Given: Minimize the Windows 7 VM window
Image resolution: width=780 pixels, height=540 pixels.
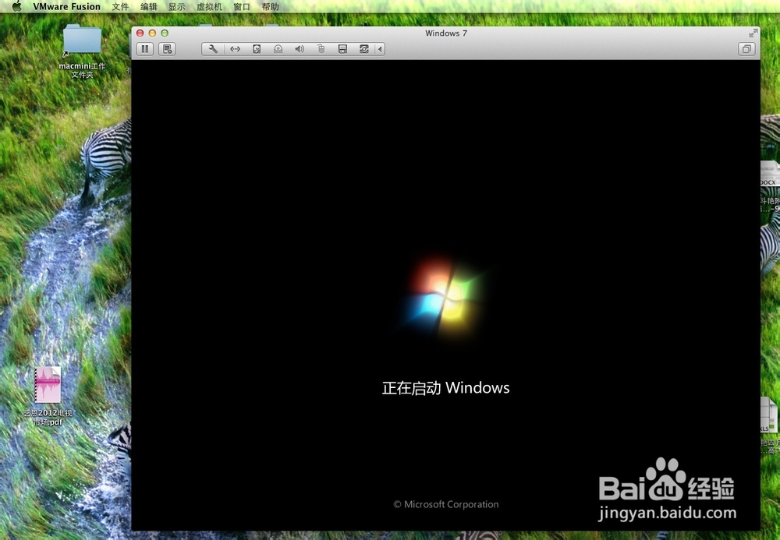Looking at the screenshot, I should 152,34.
